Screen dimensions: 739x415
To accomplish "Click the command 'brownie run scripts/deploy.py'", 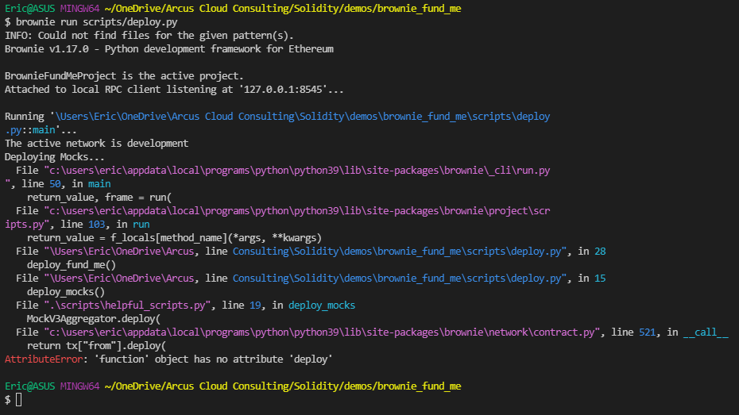I will 97,22.
